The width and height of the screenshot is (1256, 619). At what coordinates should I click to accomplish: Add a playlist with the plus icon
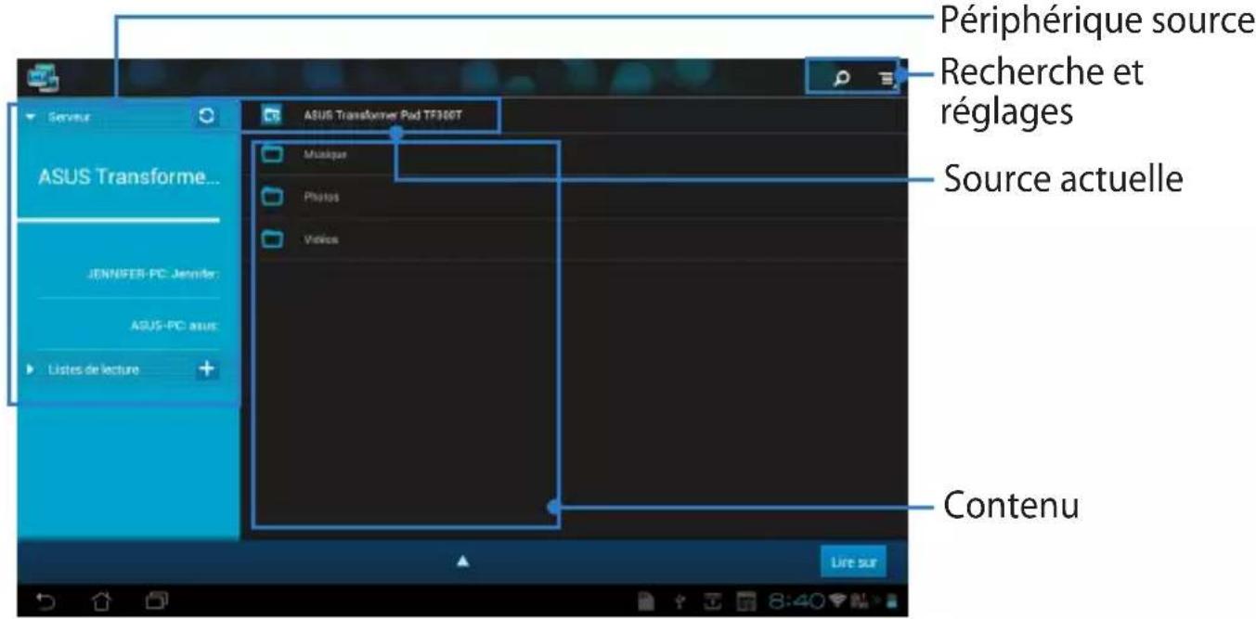[207, 368]
